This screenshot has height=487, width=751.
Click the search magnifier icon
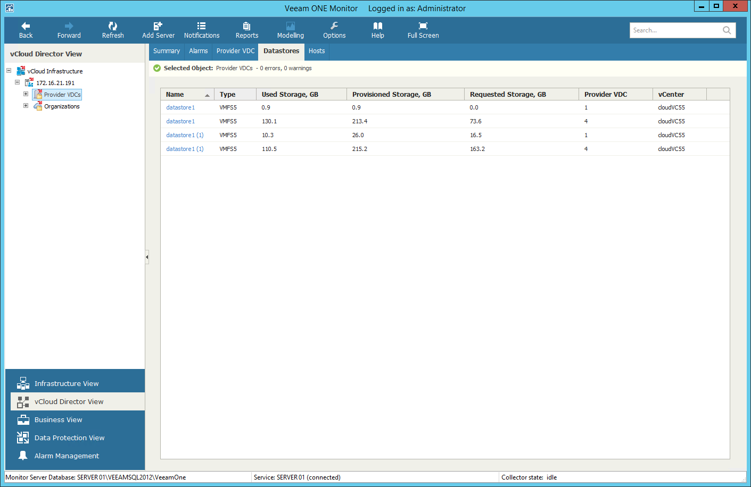[727, 30]
